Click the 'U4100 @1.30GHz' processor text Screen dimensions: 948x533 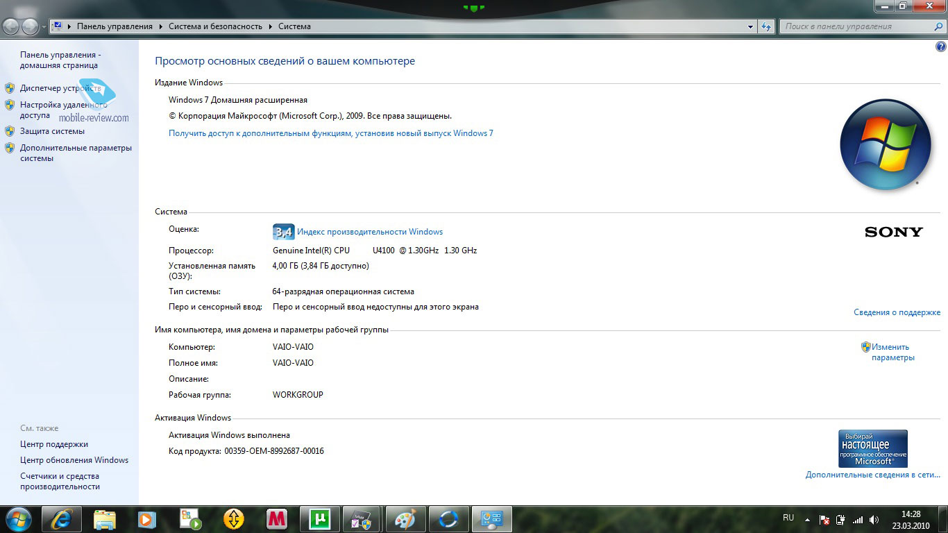coord(405,251)
